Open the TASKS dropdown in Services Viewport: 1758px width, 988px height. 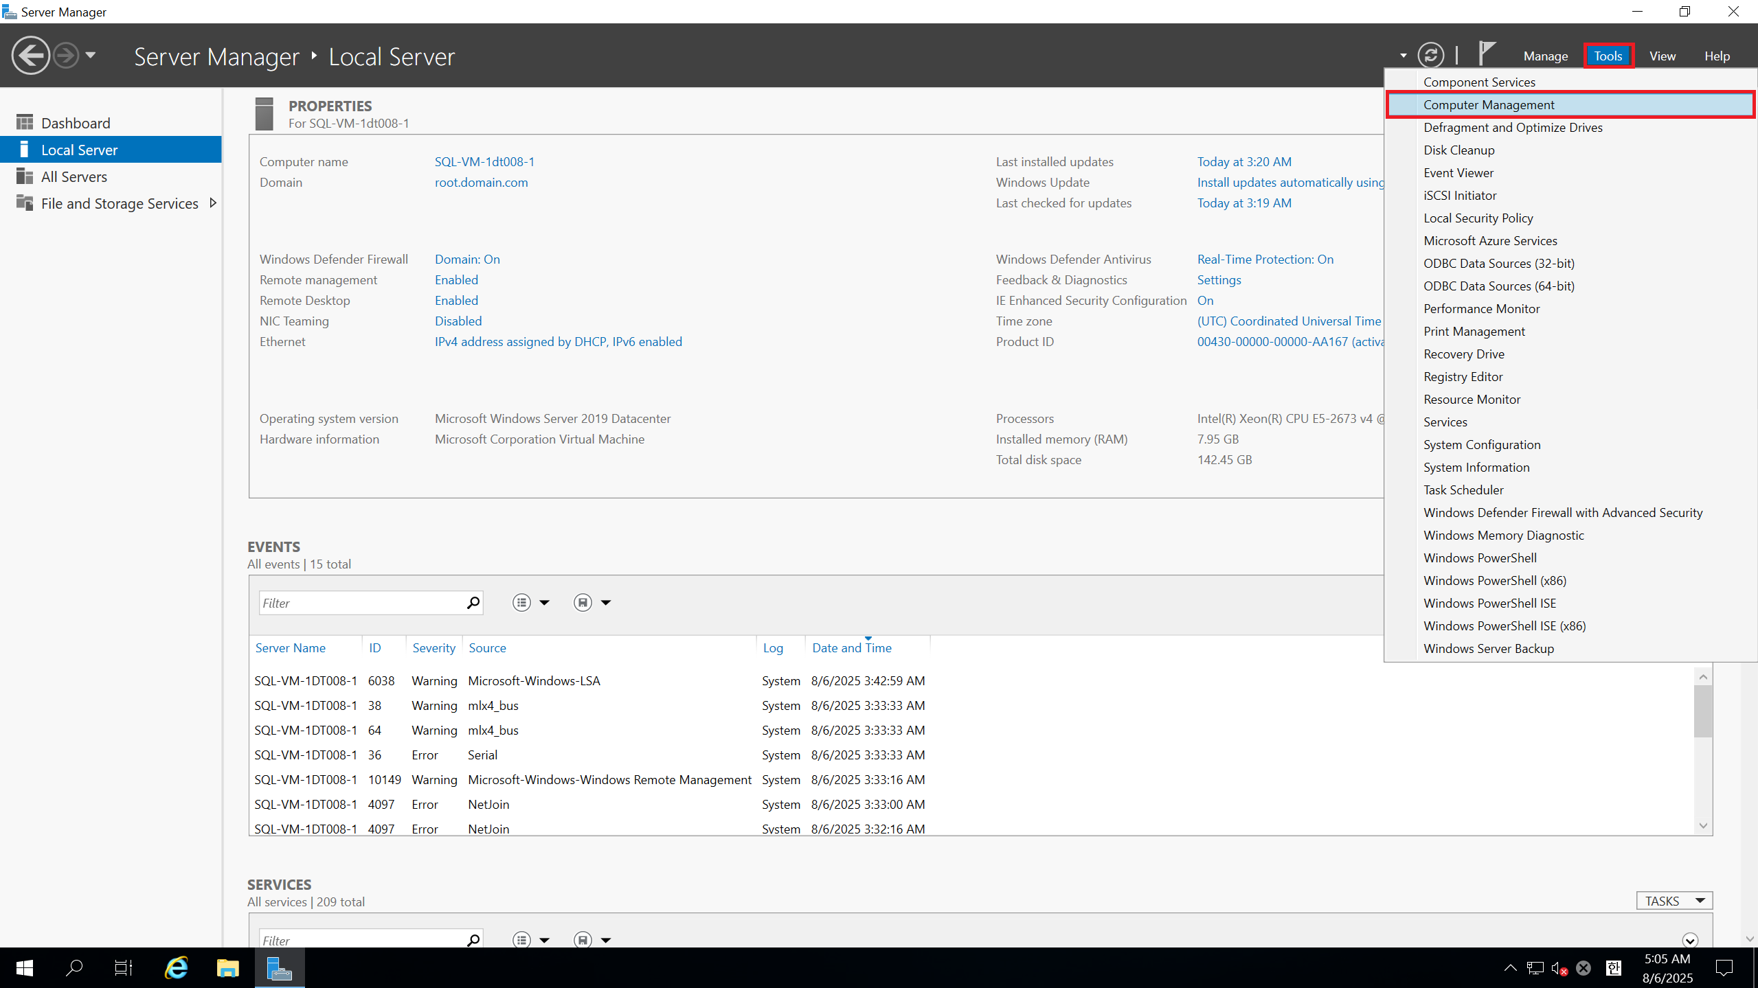click(x=1674, y=901)
